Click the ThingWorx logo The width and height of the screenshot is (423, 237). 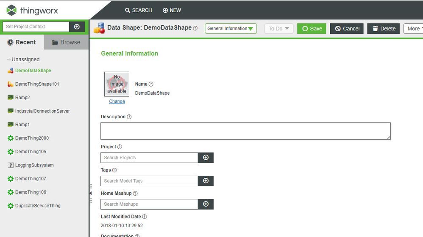(32, 11)
